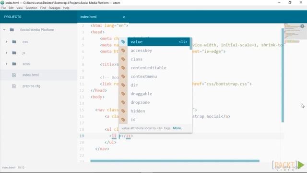Screen dimensions: 307x173
Task: Expand the css folder
Action: click(x=6, y=42)
